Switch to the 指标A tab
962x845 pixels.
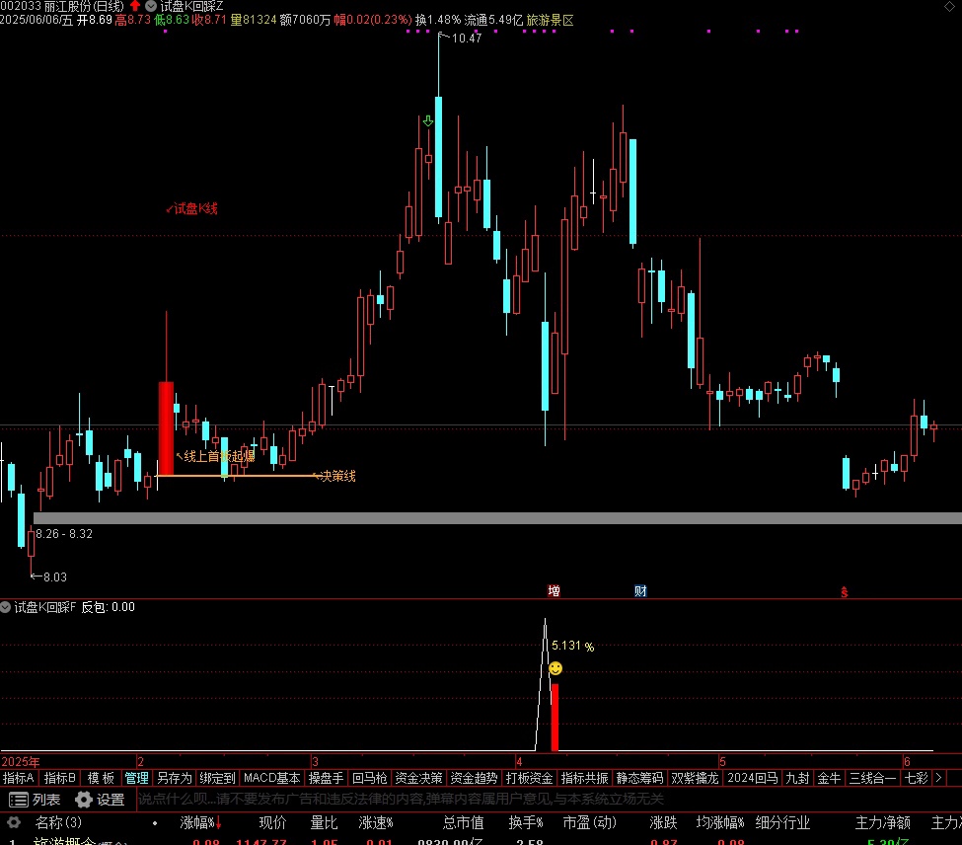pyautogui.click(x=19, y=778)
